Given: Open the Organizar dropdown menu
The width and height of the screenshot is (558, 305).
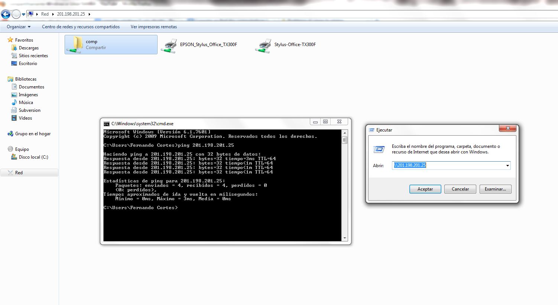Looking at the screenshot, I should [19, 27].
